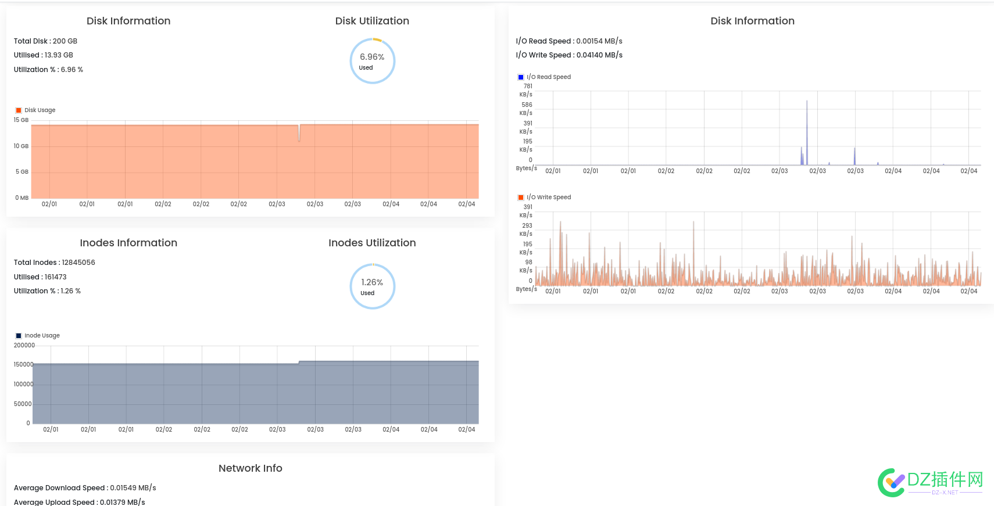Click the 10 GB axis label on the Disk Usage chart

pos(21,146)
